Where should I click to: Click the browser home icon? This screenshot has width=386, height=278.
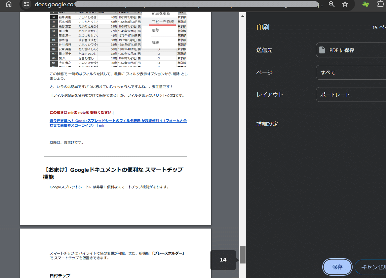click(9, 4)
